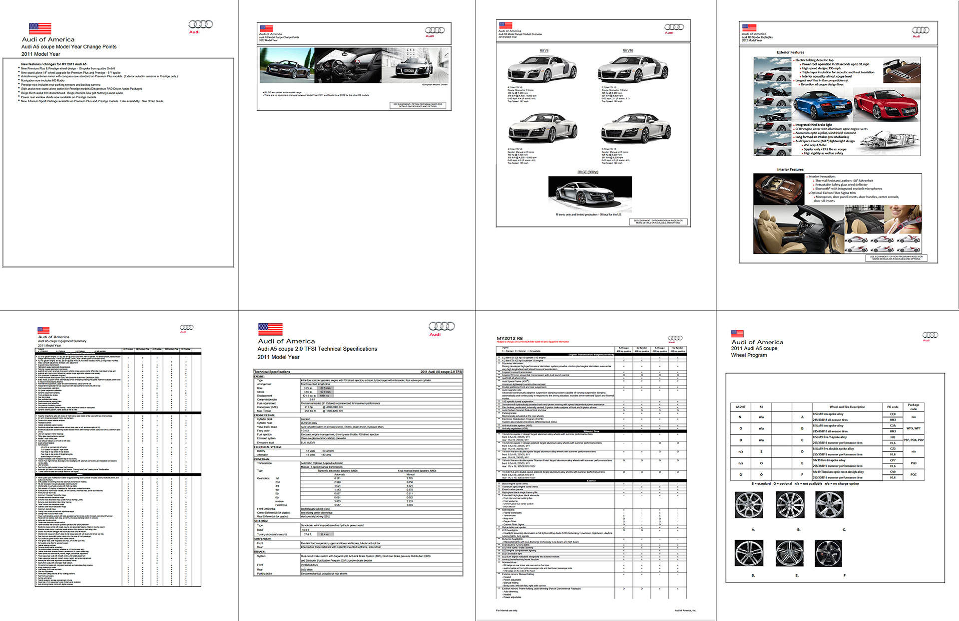Select wheel image D on the Wheel Program page

point(749,553)
